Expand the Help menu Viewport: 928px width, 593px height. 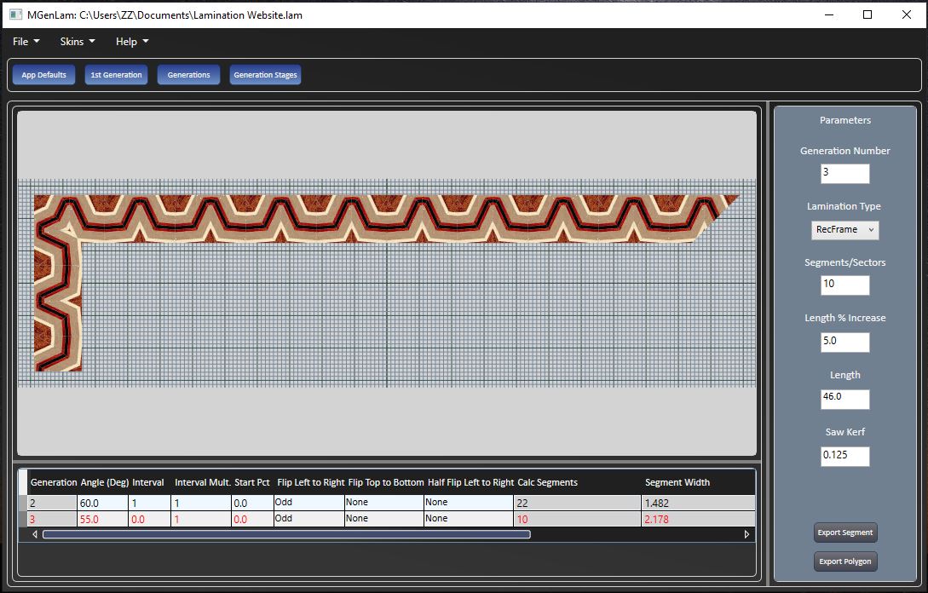point(132,42)
